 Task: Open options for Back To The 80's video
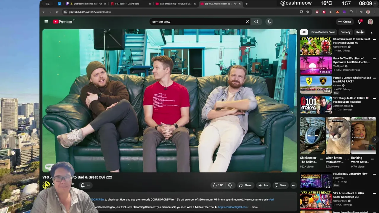point(374,59)
